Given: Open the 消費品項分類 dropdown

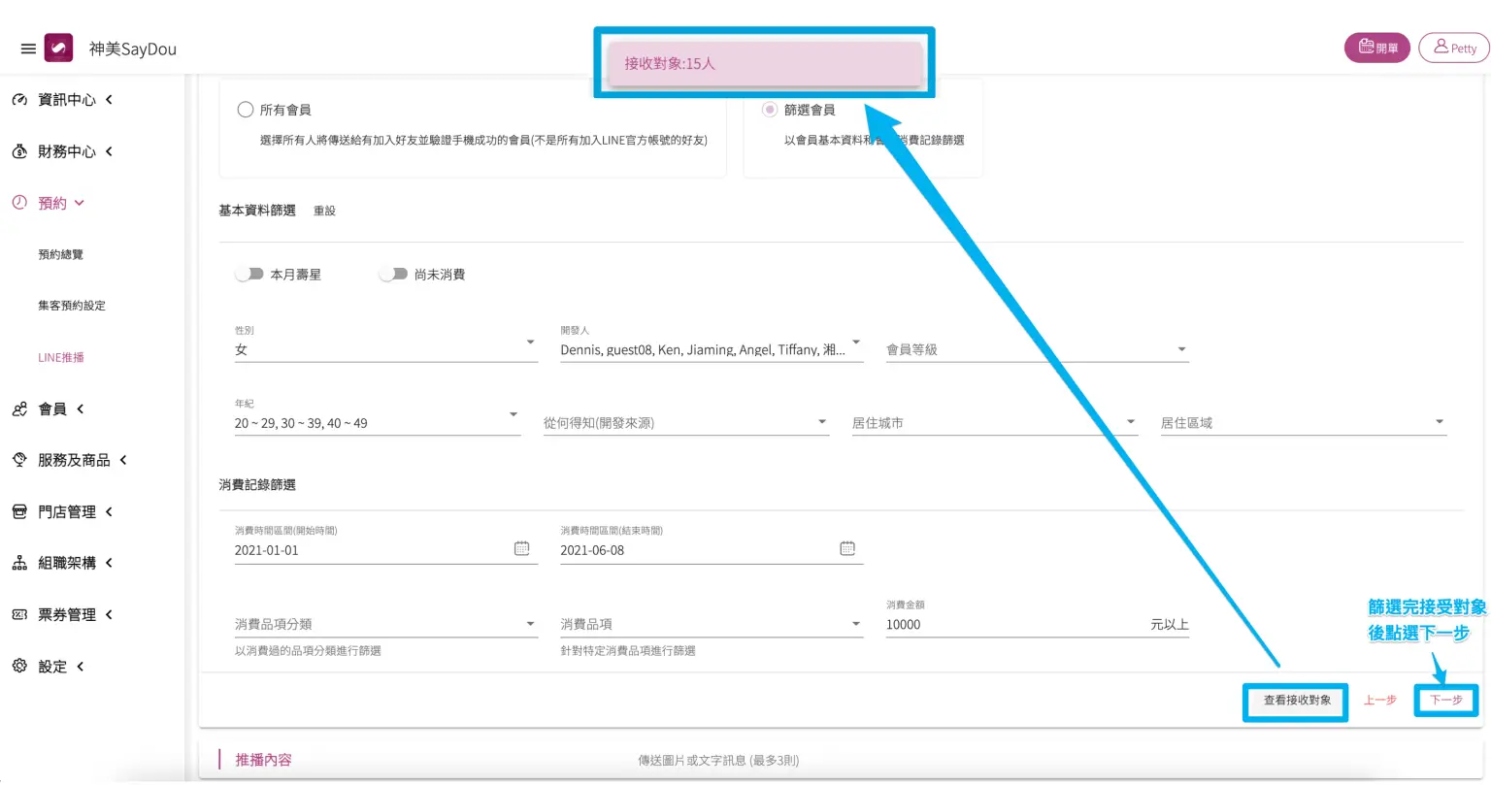Looking at the screenshot, I should click(385, 624).
